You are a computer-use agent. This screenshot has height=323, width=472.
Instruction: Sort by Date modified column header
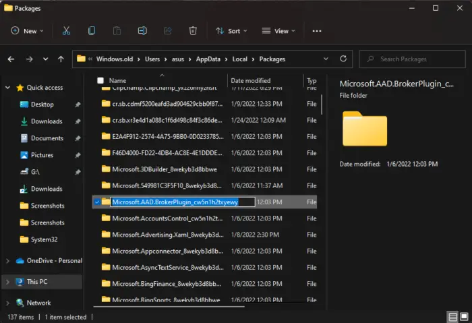(250, 80)
